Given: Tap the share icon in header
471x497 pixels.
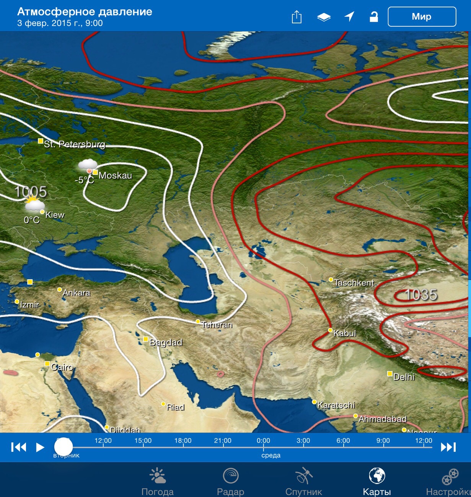Looking at the screenshot, I should [297, 17].
